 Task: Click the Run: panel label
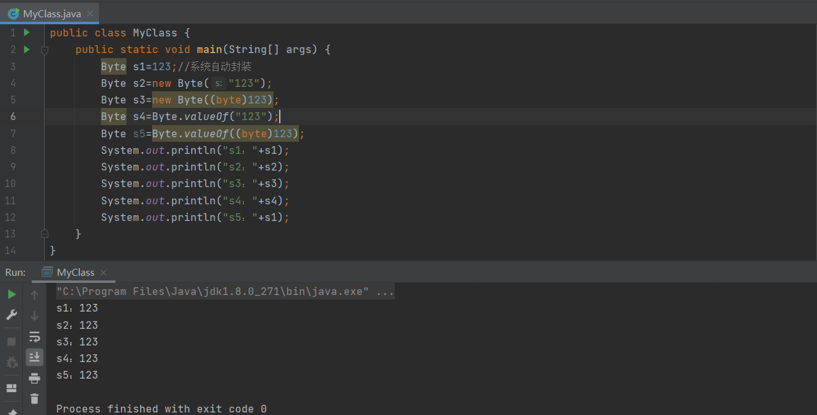15,272
